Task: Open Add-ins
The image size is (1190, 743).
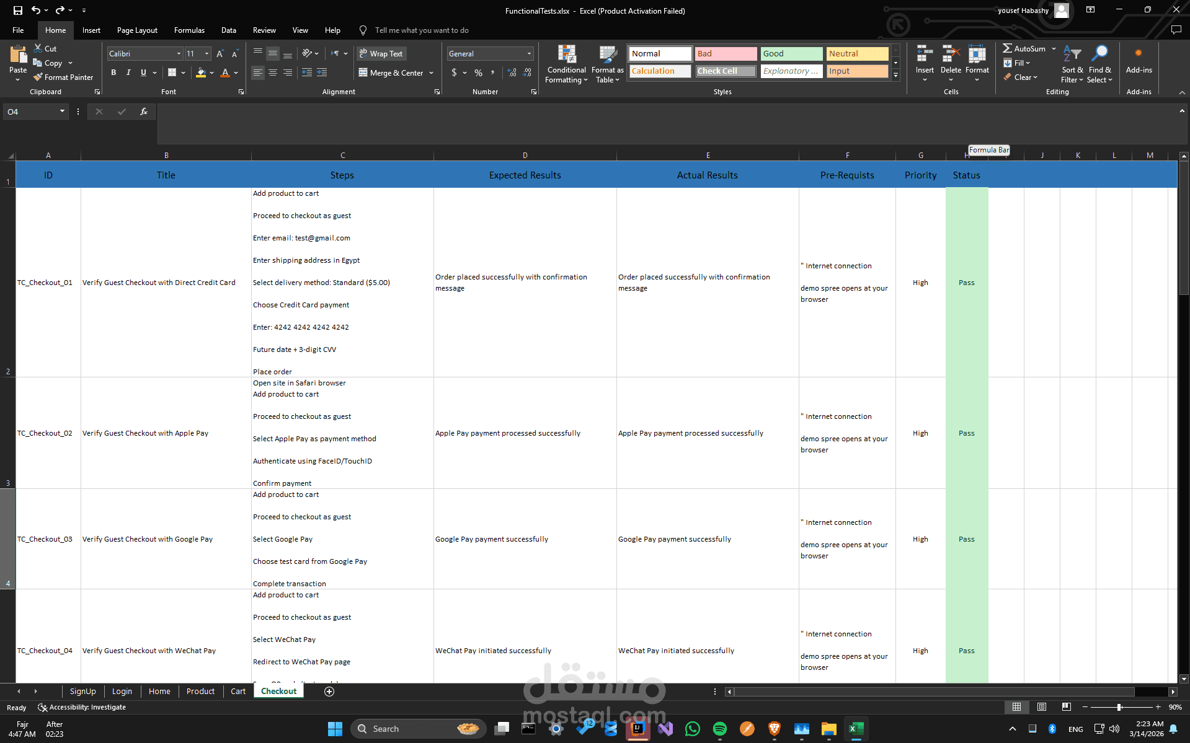Action: (1139, 60)
